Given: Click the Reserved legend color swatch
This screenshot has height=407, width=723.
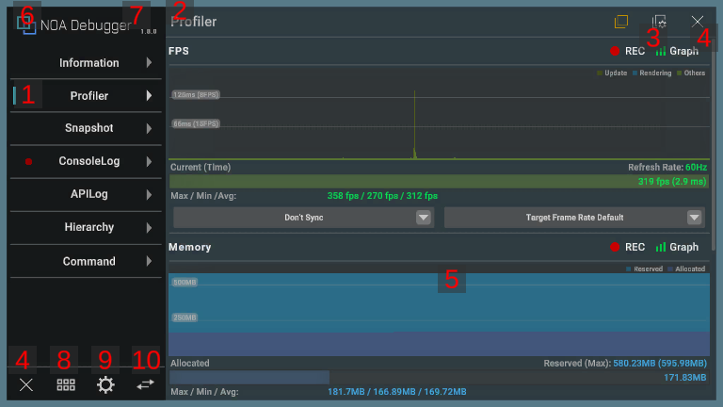Looking at the screenshot, I should click(x=629, y=269).
